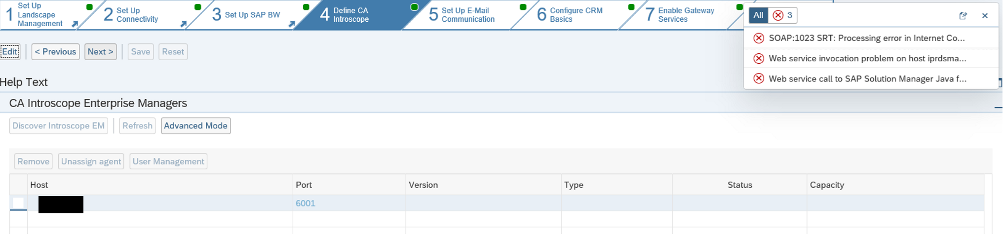The image size is (1003, 236).
Task: Sort by the Host column header
Action: pyautogui.click(x=160, y=185)
